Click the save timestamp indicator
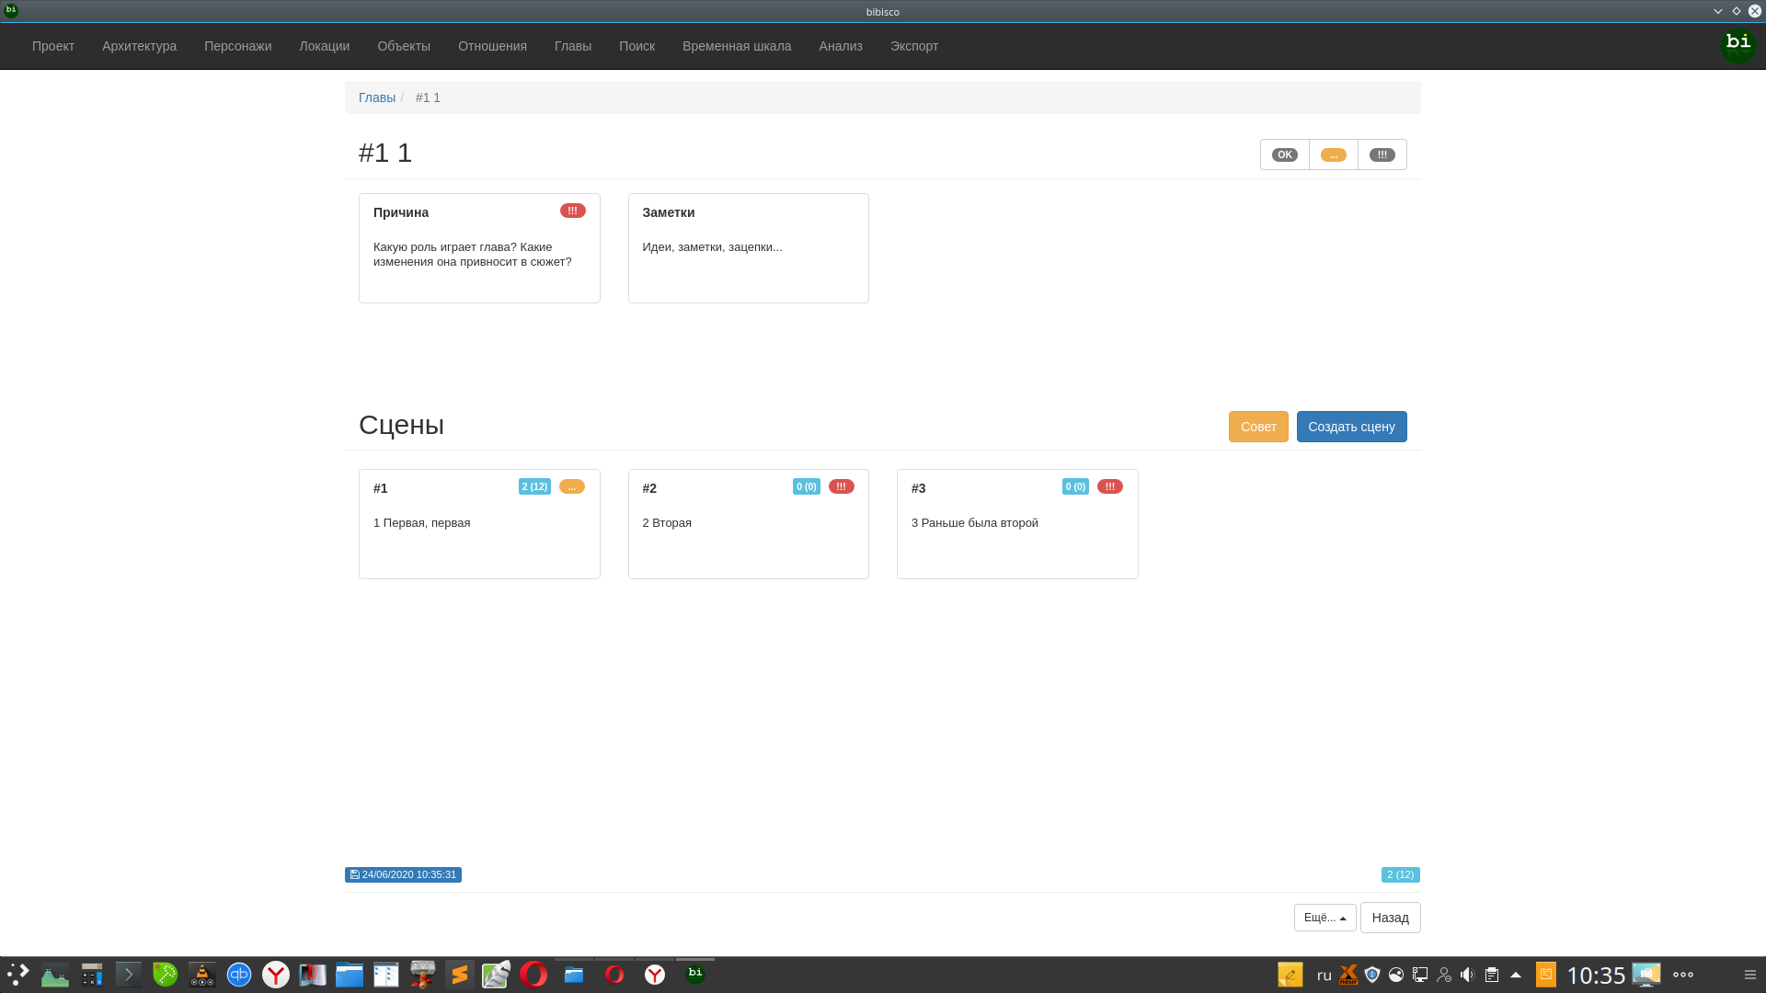 (x=403, y=874)
